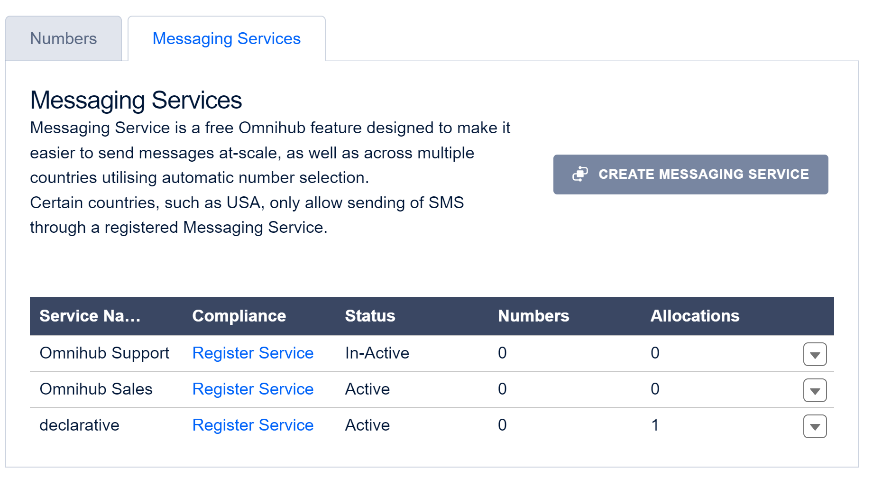Select the Omnihub Sales service name
Screen dimensions: 873x478
(x=96, y=389)
